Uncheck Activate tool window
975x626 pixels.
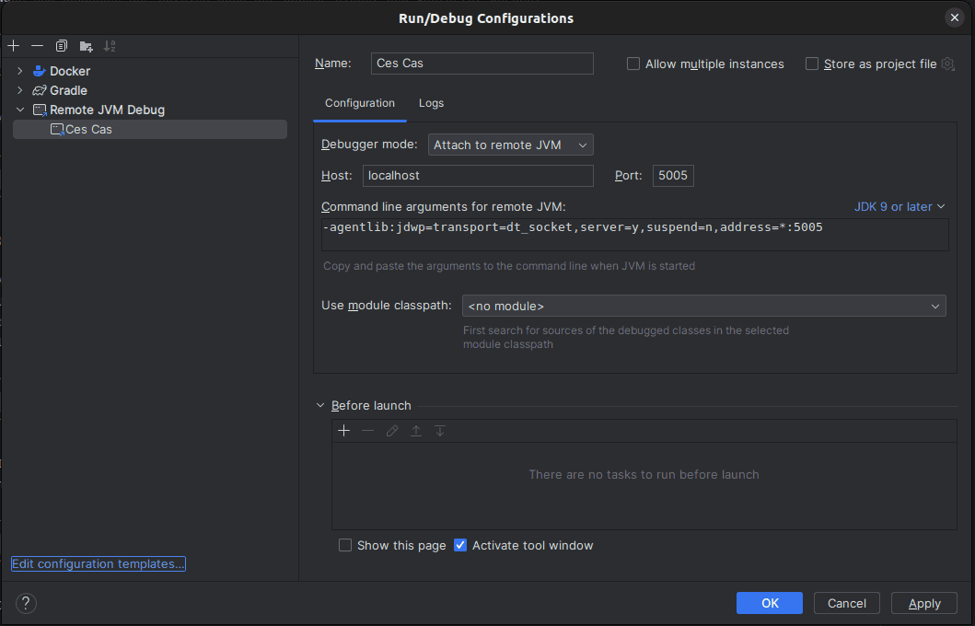tap(460, 545)
